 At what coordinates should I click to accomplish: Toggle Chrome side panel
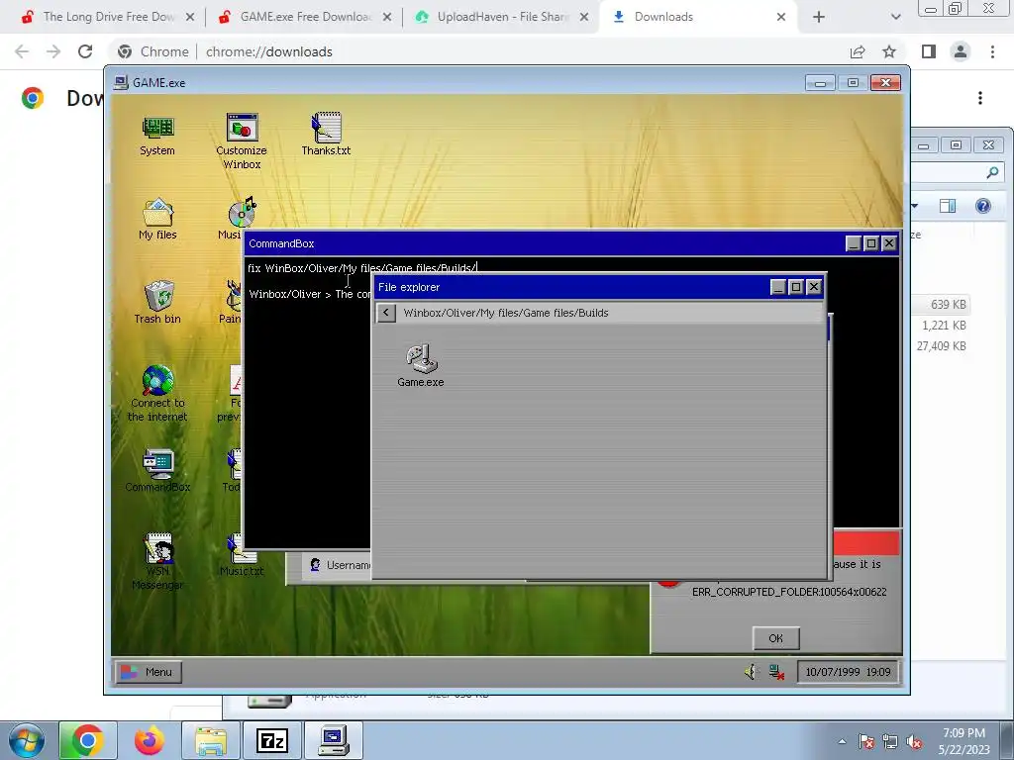pyautogui.click(x=929, y=51)
